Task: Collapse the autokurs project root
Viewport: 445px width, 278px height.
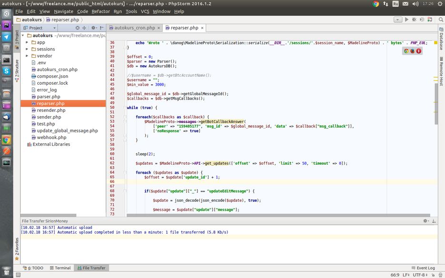Action: point(23,36)
